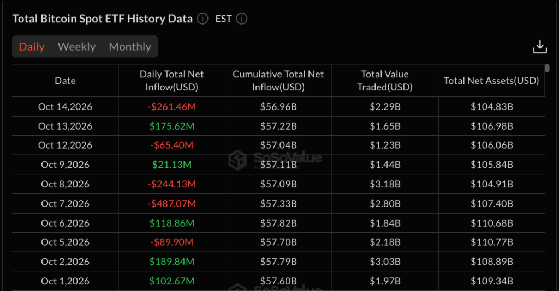Click the info icon beside History Data title
559x291 pixels.
203,19
